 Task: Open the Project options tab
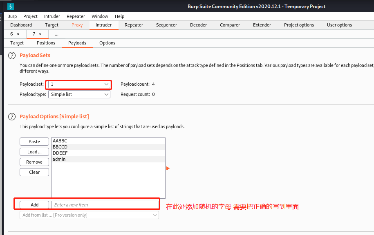299,25
